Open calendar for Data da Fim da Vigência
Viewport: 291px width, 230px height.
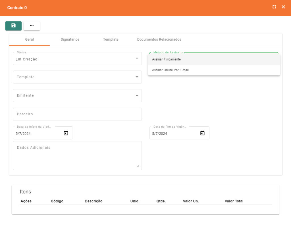[202, 133]
